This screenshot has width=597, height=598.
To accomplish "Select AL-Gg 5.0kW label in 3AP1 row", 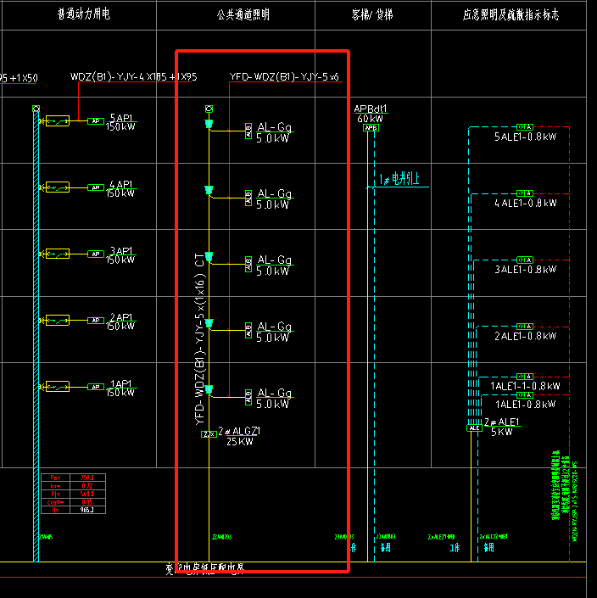I will (x=274, y=265).
